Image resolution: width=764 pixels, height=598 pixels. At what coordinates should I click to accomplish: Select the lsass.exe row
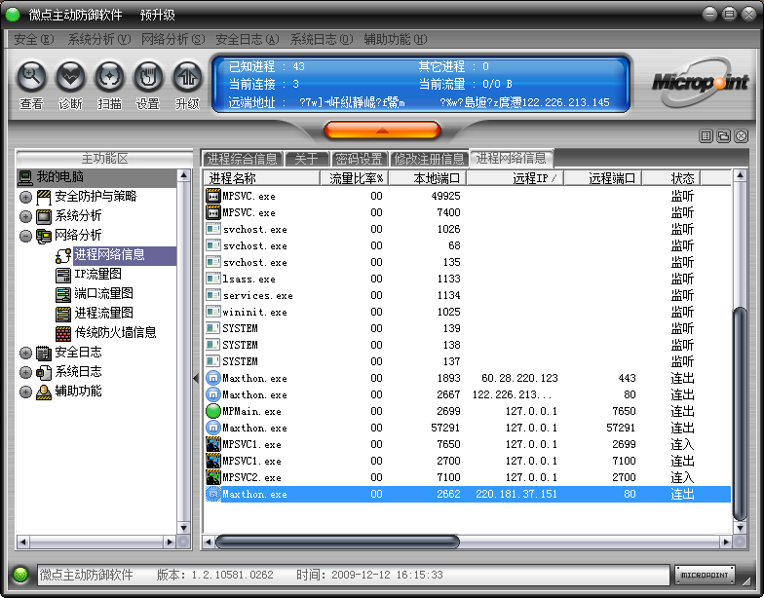468,279
